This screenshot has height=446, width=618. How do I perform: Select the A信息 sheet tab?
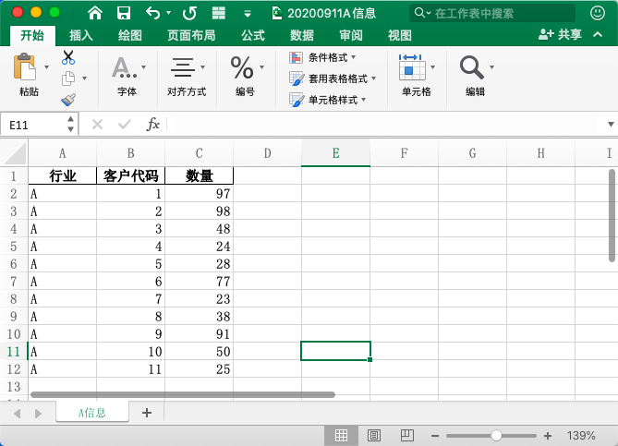pos(92,412)
